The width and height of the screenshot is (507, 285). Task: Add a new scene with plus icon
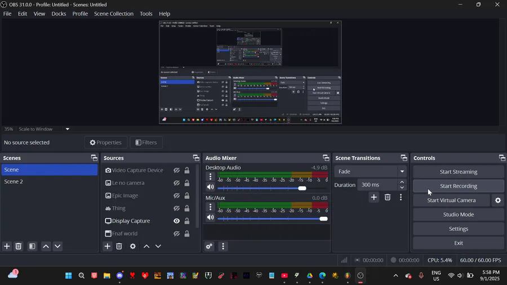click(x=7, y=246)
